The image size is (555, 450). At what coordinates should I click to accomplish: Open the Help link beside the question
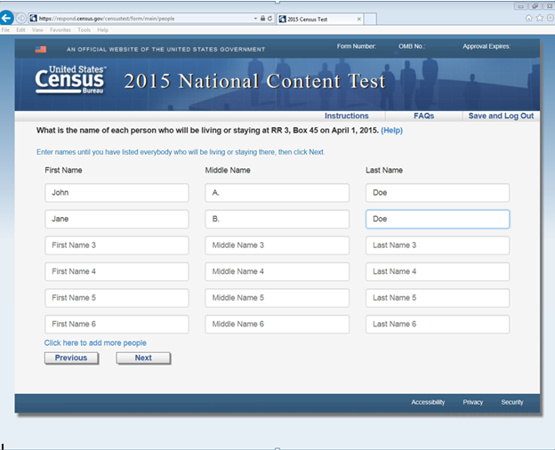[391, 131]
